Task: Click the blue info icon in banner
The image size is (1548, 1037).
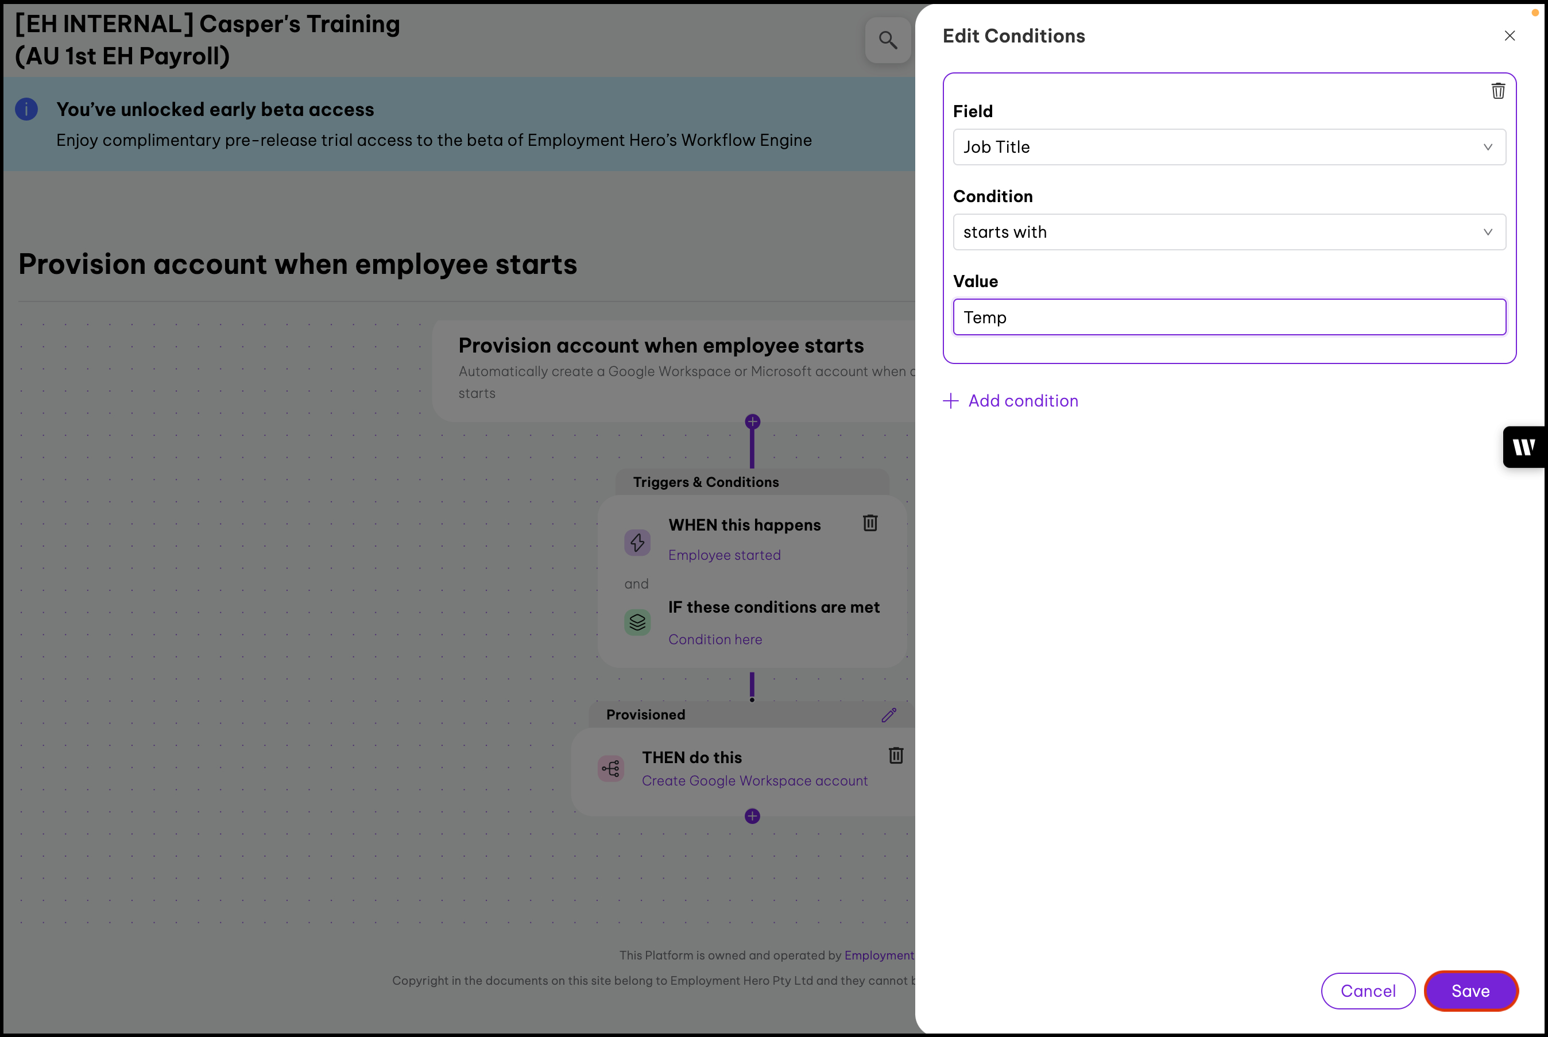Action: 26,109
